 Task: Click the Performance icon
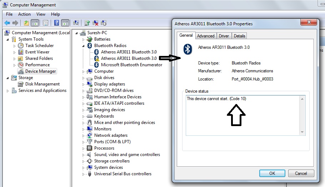(x=21, y=65)
